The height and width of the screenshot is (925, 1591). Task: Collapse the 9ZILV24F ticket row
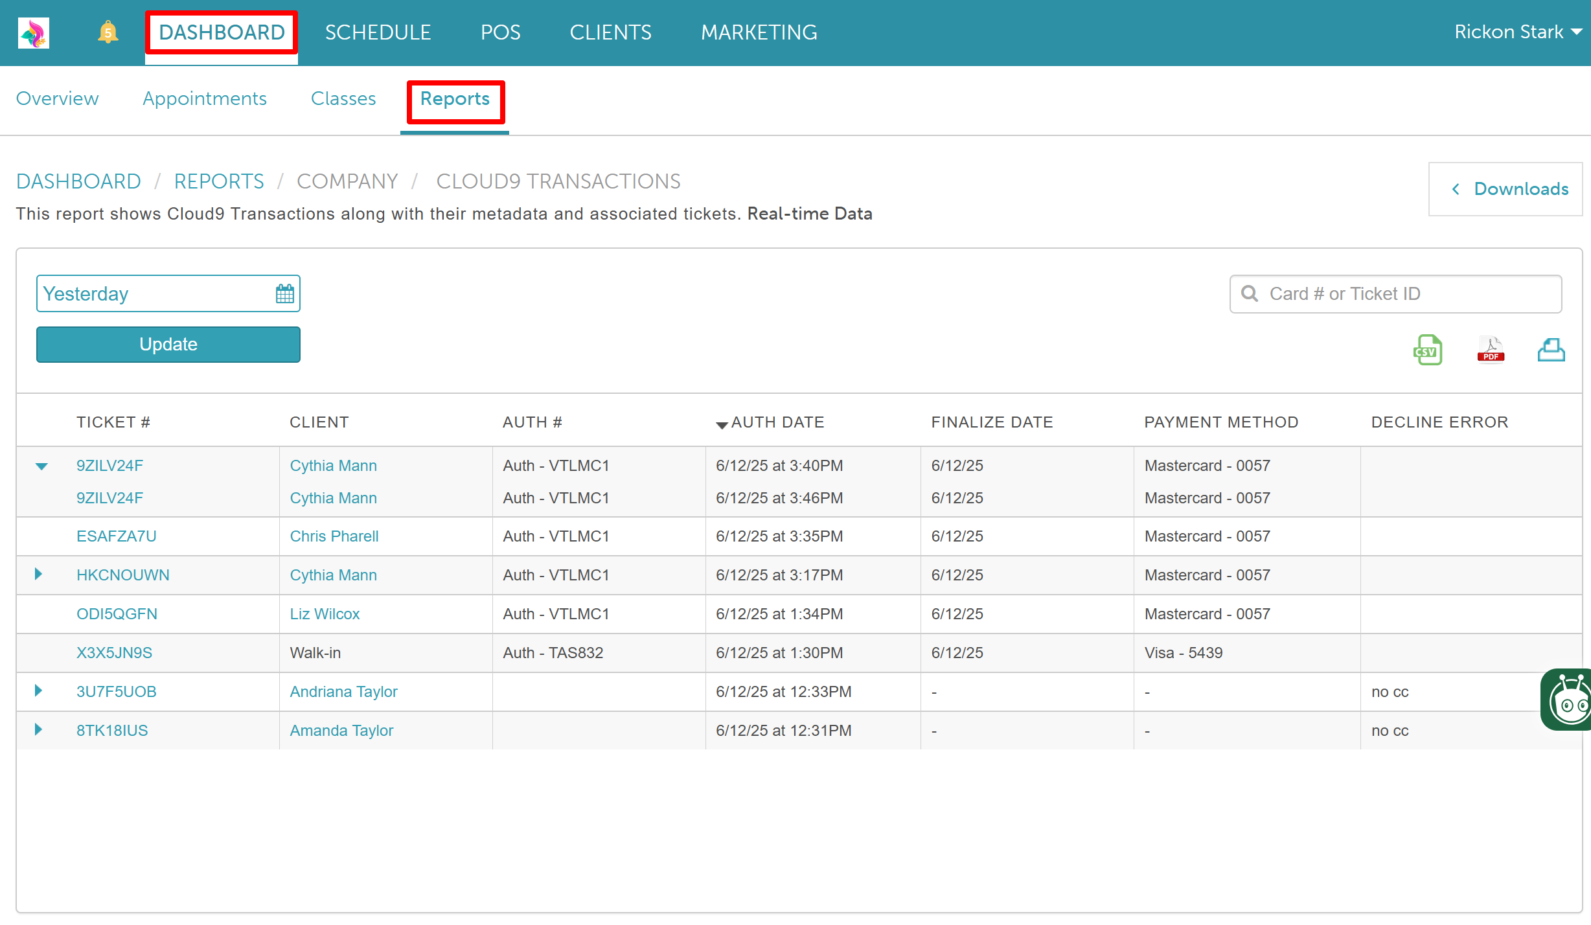pyautogui.click(x=41, y=466)
